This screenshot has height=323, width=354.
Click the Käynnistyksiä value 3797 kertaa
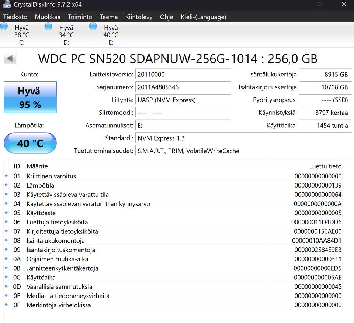[x=325, y=113]
